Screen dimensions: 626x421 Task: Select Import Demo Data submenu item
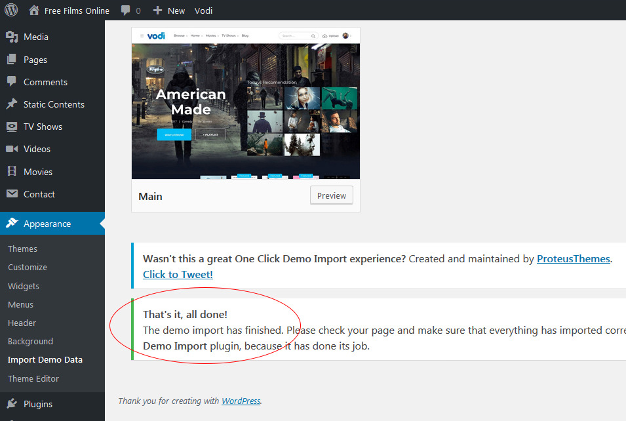45,359
